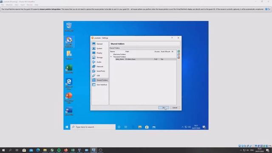Select PowerPoint shortcut on guest desktop
Viewport: 272px width, 153px height.
pos(69,98)
